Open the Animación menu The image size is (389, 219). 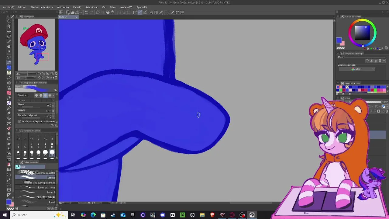click(x=63, y=7)
